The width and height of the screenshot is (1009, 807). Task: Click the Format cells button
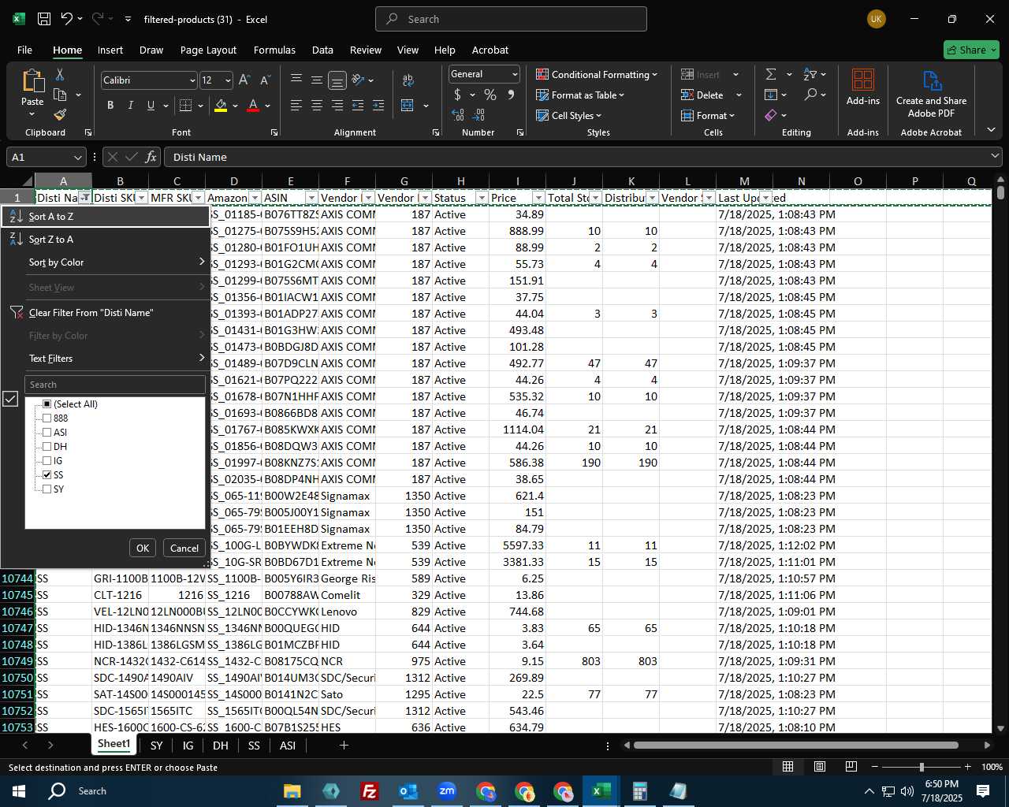(x=708, y=115)
